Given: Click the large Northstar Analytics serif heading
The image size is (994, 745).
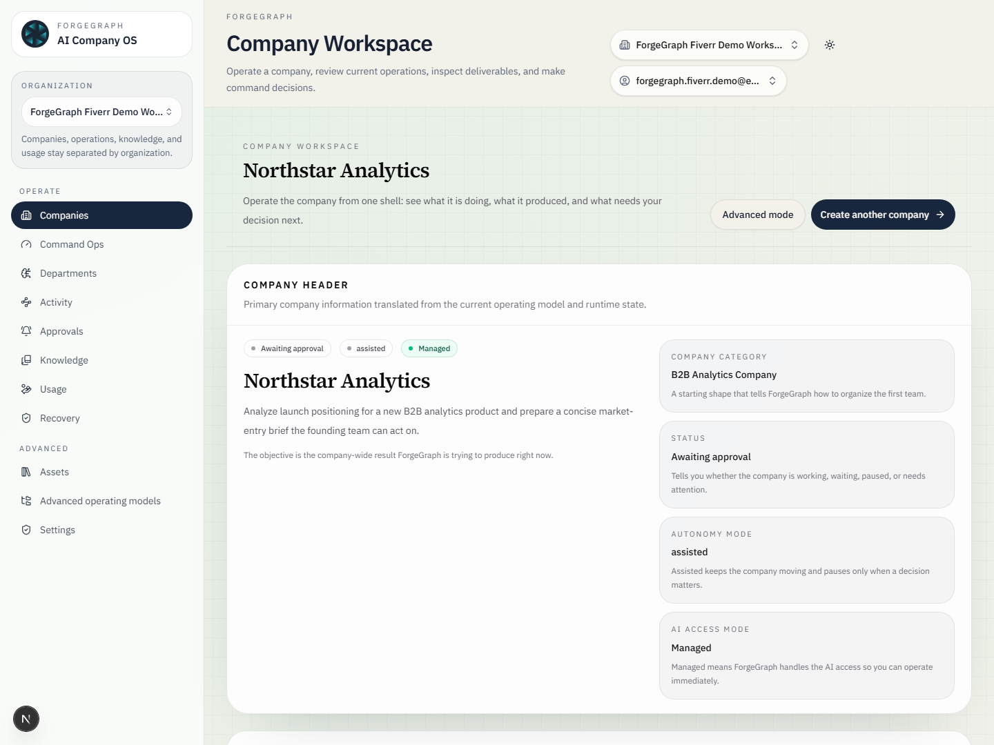Looking at the screenshot, I should point(336,170).
